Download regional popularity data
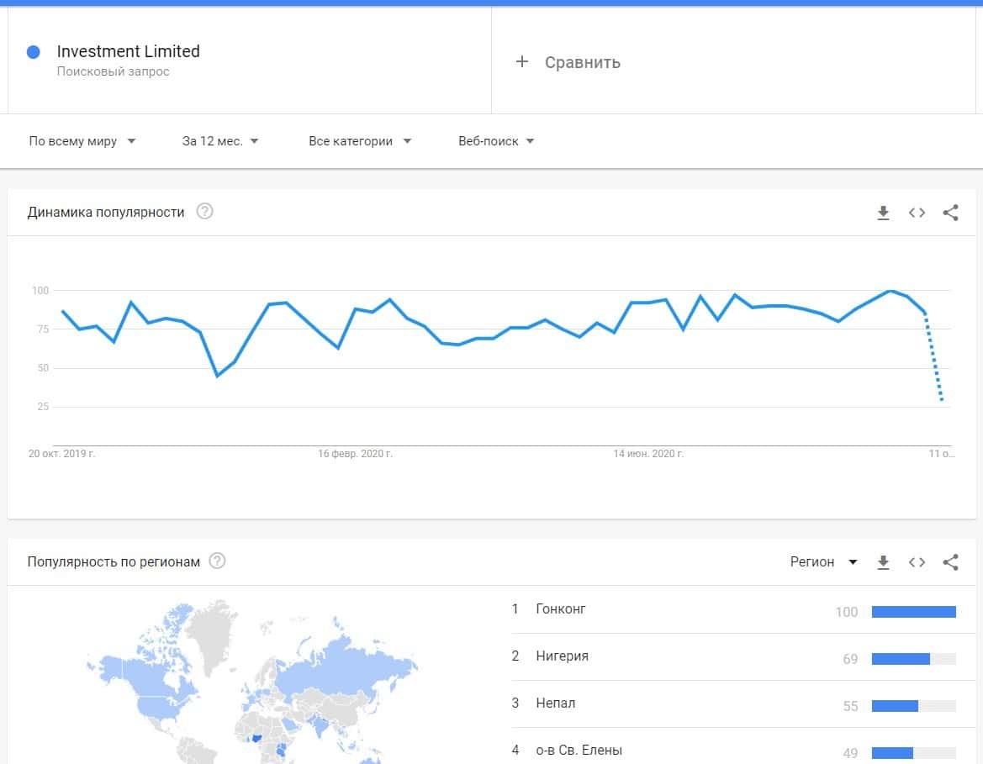Image resolution: width=983 pixels, height=764 pixels. (x=883, y=562)
